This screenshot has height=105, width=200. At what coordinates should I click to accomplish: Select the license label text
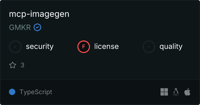[x=107, y=46]
